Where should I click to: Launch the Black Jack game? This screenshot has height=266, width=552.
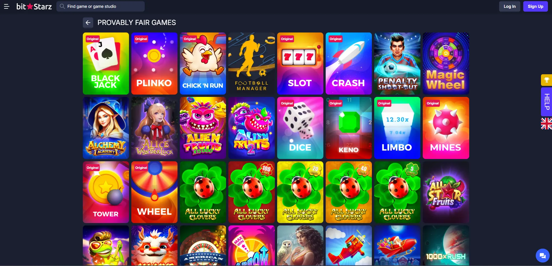[x=106, y=64]
